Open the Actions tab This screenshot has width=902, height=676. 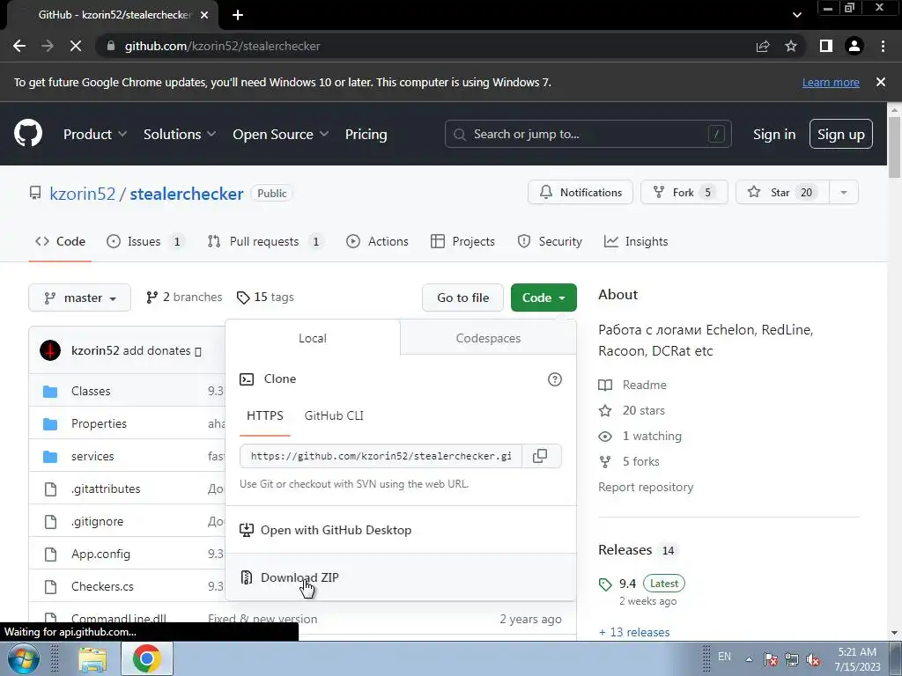click(x=377, y=241)
